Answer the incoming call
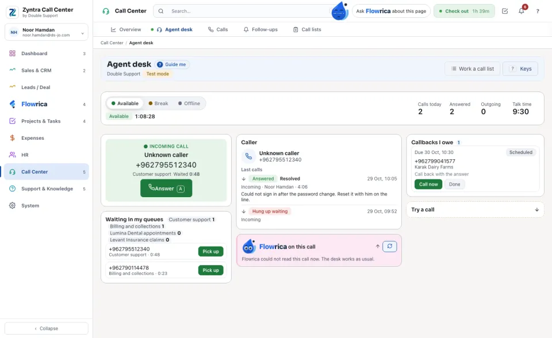Image resolution: width=552 pixels, height=338 pixels. click(x=166, y=188)
